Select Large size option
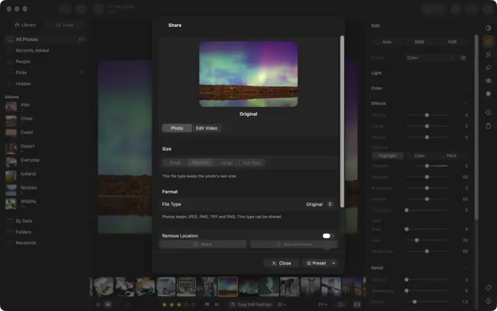497x311 pixels. (x=226, y=163)
